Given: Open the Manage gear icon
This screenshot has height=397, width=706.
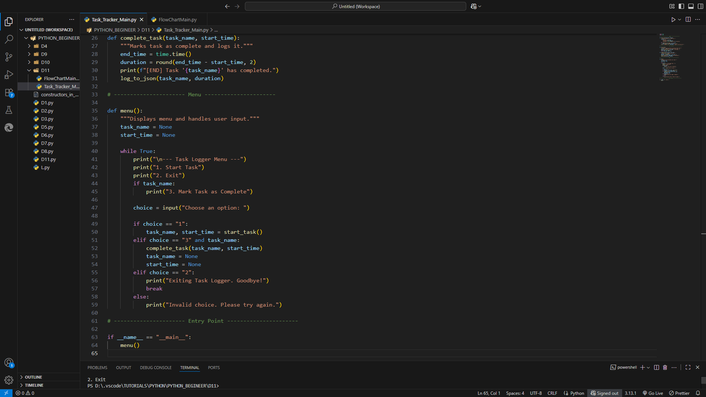Looking at the screenshot, I should point(9,380).
